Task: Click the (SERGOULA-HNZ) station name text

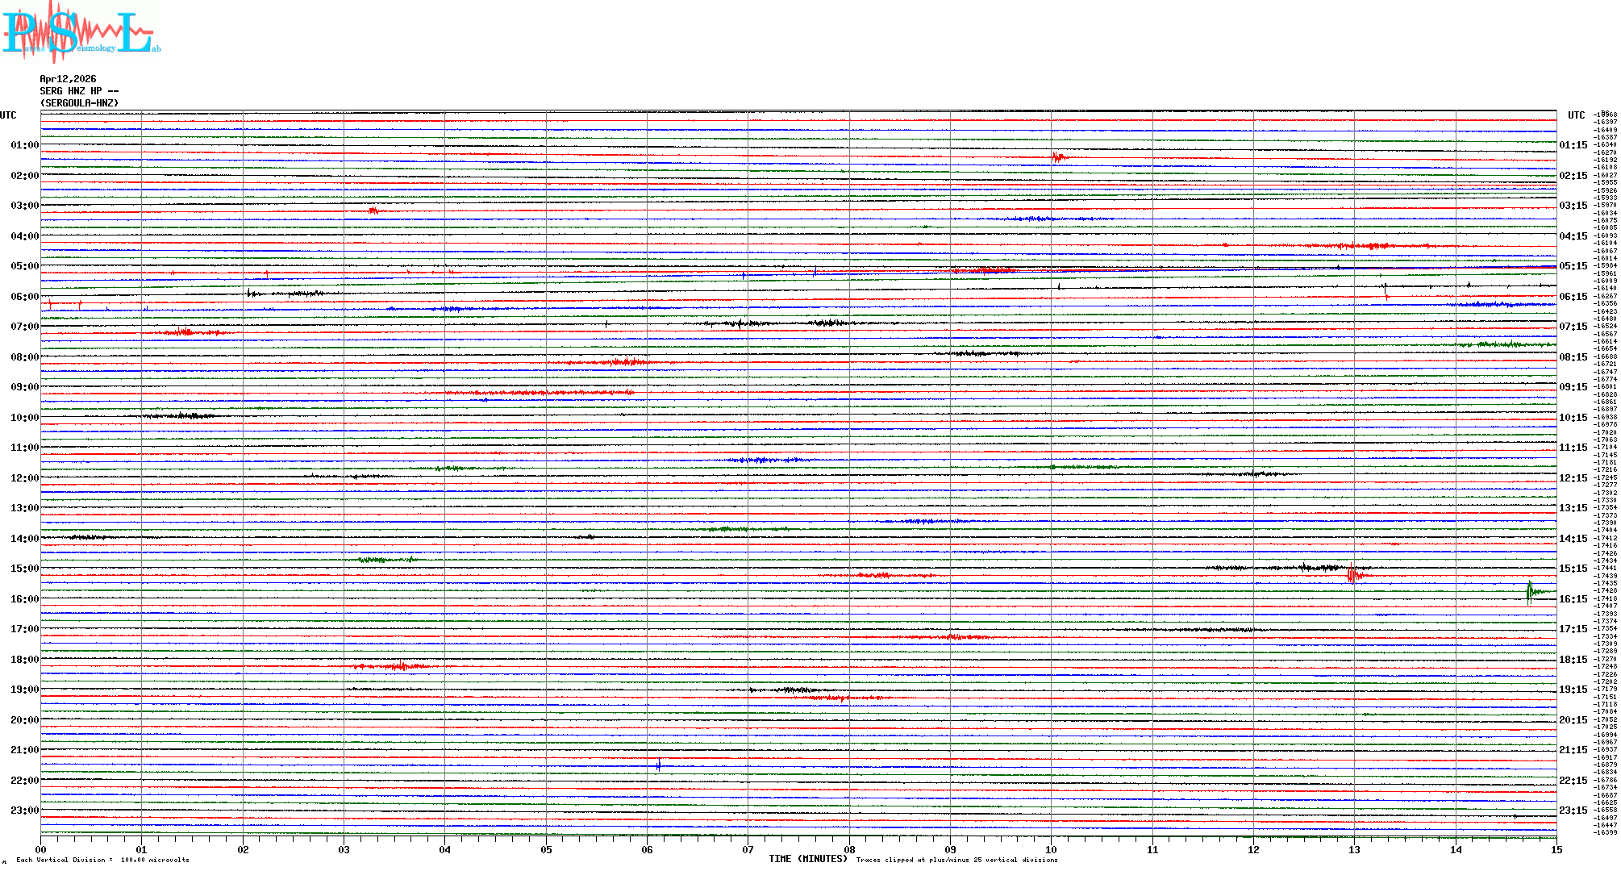Action: [x=79, y=103]
